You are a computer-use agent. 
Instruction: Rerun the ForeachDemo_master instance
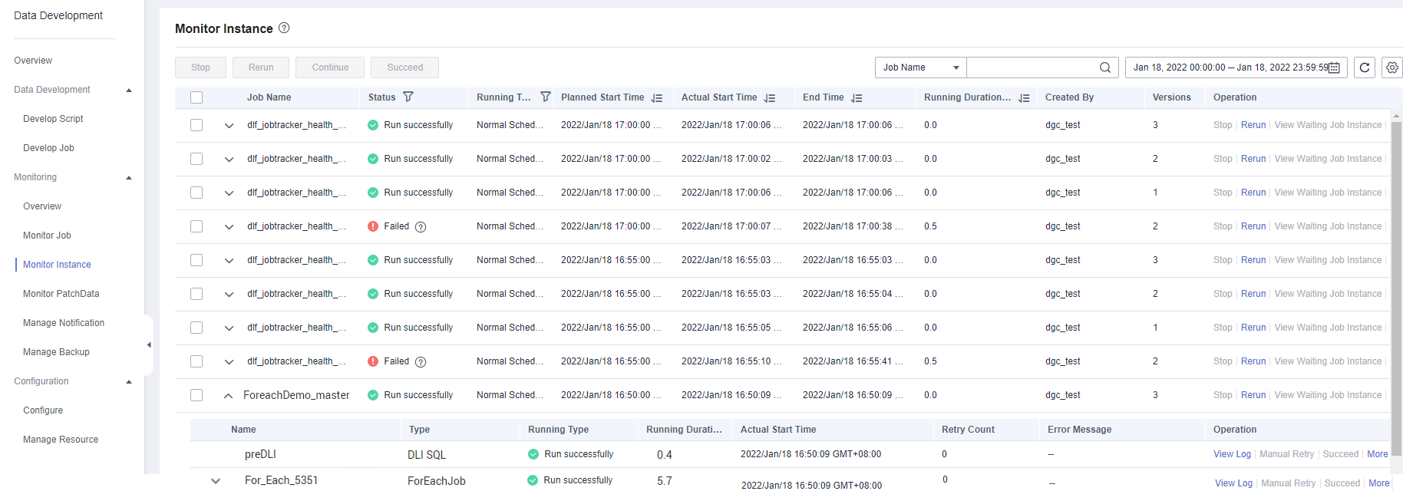point(1253,395)
